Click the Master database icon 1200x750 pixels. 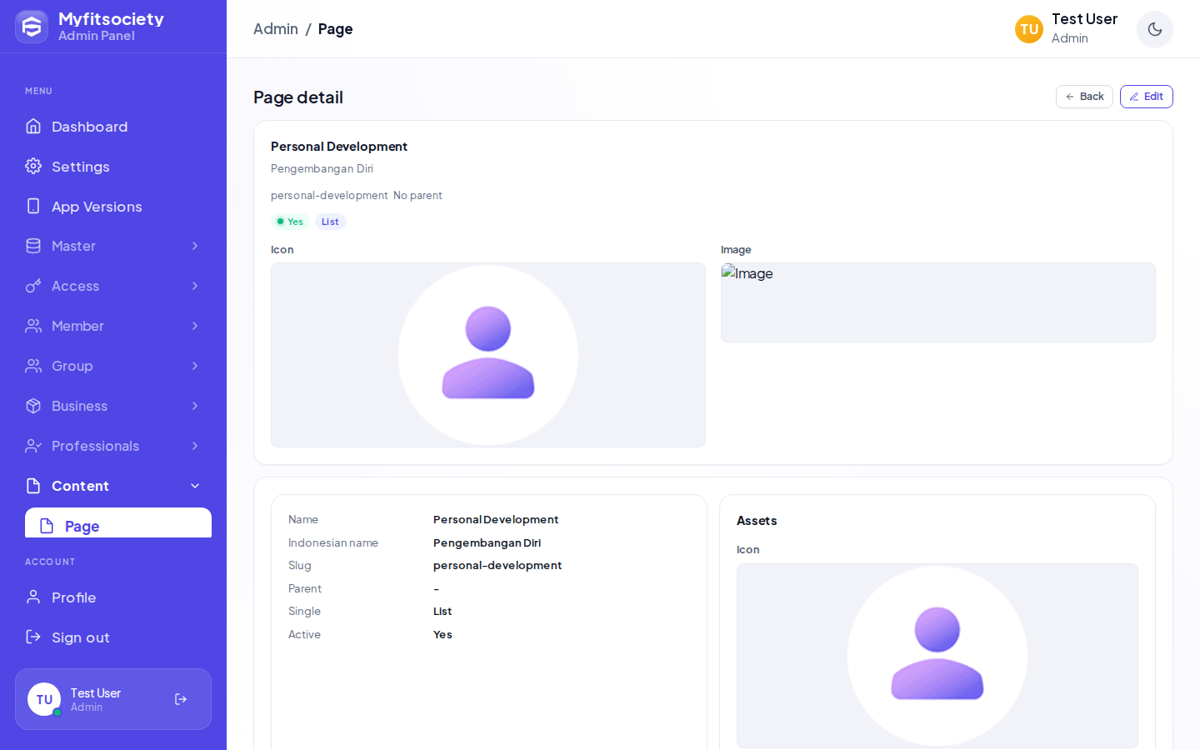coord(33,246)
